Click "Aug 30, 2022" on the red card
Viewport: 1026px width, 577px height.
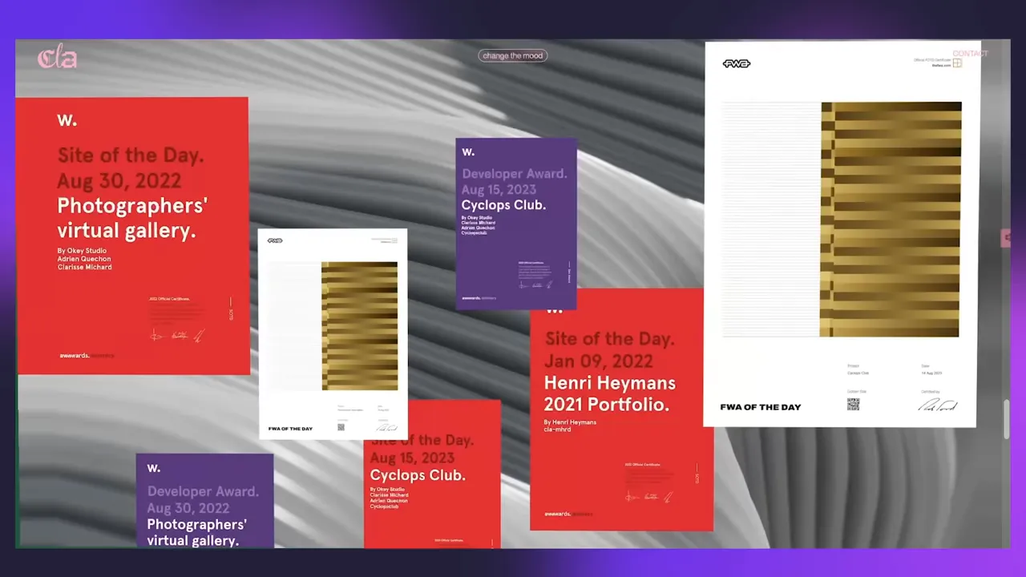click(119, 180)
